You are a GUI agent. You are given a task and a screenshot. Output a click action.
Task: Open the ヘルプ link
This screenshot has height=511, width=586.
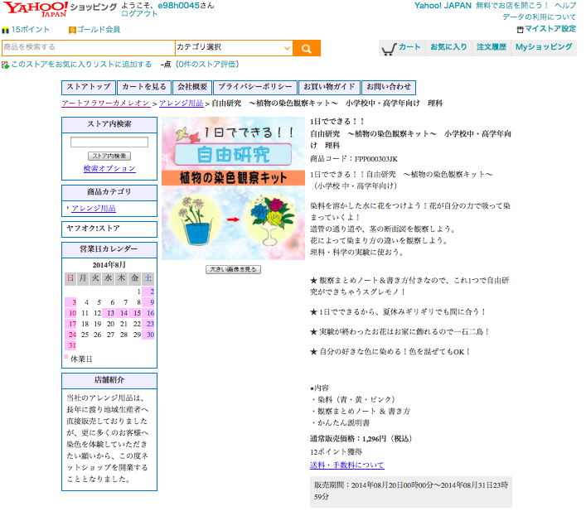pos(565,6)
